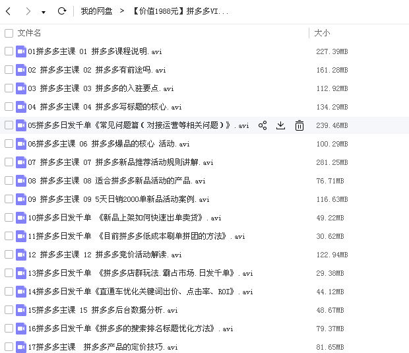Select file name 02 拼多多主课 02 拼多多有前途吗.avi
This screenshot has width=409, height=353.
pos(97,70)
